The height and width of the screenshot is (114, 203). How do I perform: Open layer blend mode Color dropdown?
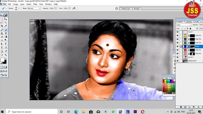[184, 25]
